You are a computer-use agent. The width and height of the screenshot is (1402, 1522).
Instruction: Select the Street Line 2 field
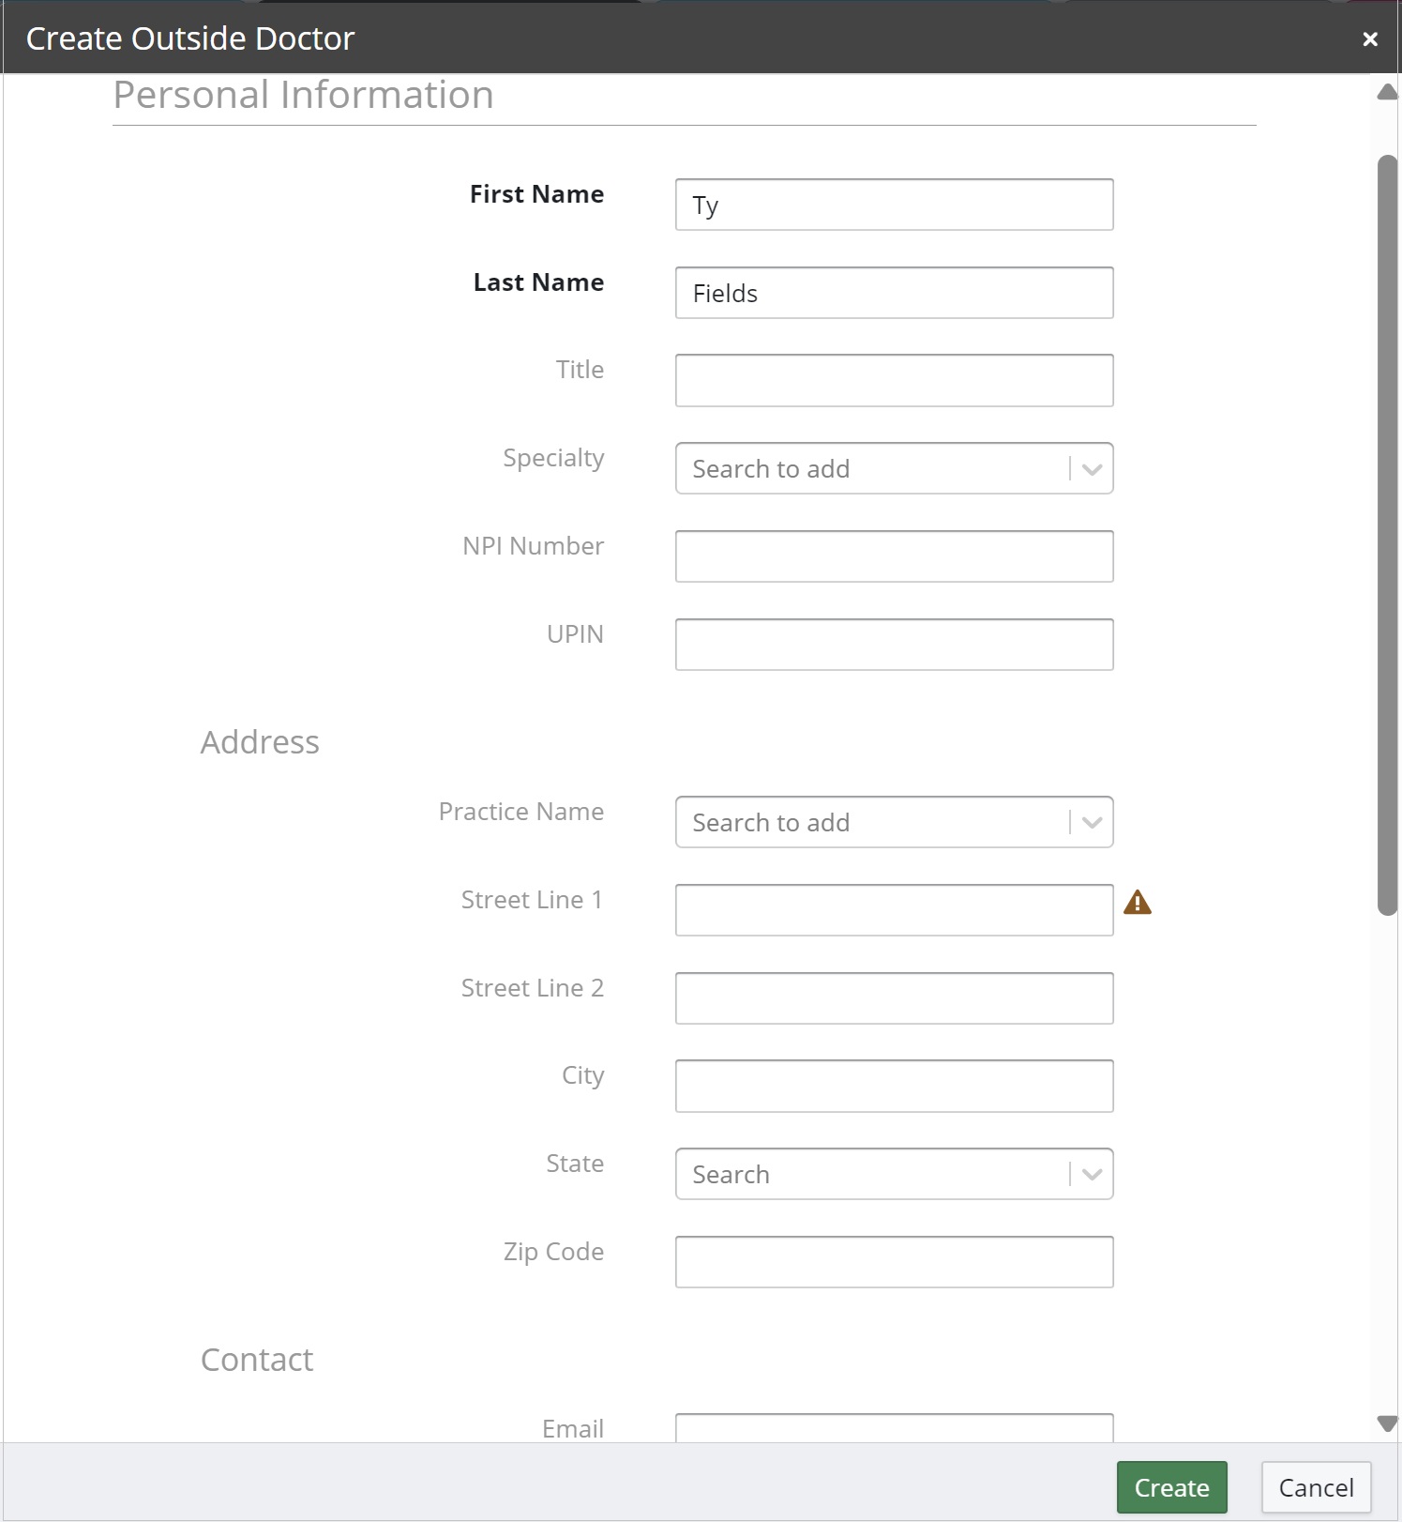click(894, 998)
